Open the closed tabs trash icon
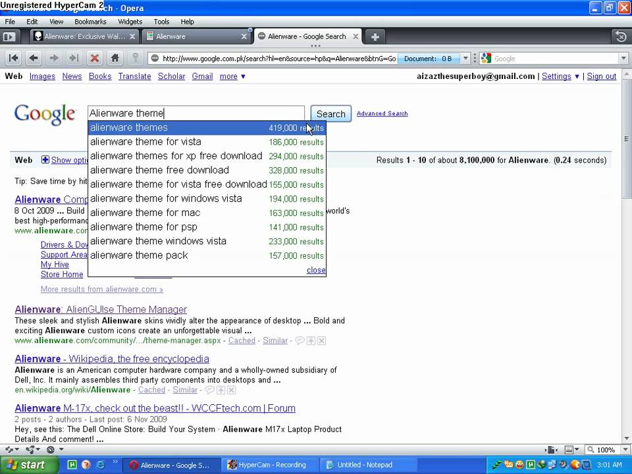632x474 pixels. [621, 37]
